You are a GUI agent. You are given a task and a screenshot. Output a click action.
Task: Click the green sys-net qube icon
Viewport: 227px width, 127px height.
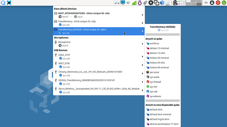(x=148, y=87)
